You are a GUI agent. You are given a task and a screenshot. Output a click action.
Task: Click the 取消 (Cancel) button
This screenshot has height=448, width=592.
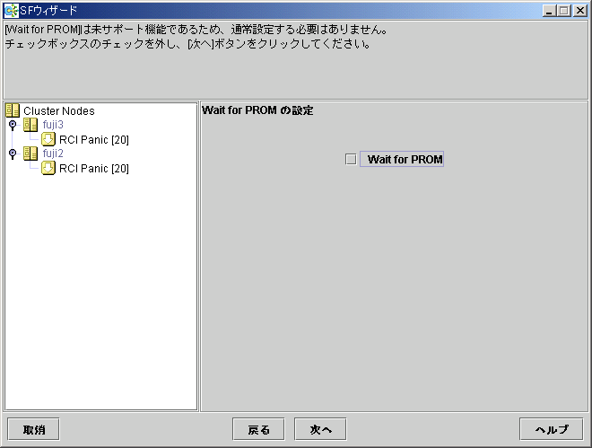(x=33, y=429)
